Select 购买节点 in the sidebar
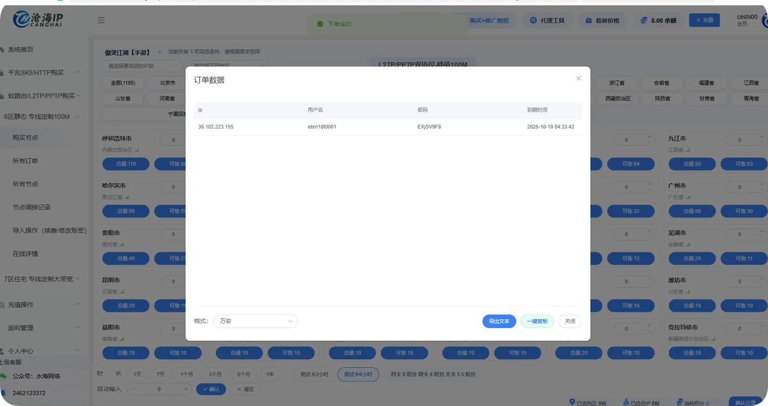Viewport: 768px width, 406px height. [x=25, y=138]
